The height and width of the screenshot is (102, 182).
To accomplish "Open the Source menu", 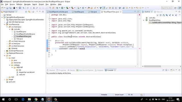I will click(x=12, y=5).
